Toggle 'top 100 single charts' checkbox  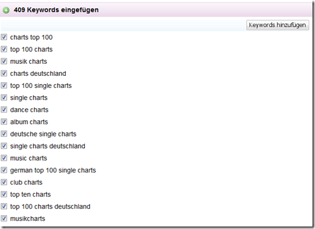point(4,85)
